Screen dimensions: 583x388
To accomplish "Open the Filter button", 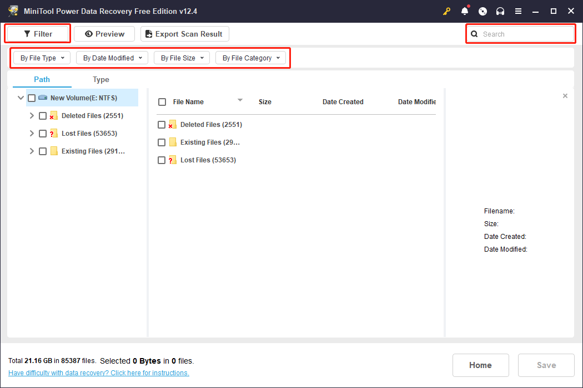I will (38, 34).
